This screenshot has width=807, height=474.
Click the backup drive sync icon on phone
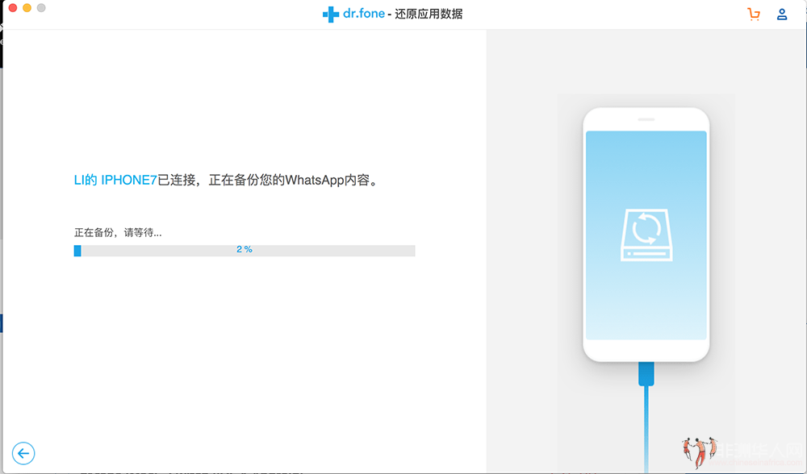pyautogui.click(x=646, y=235)
